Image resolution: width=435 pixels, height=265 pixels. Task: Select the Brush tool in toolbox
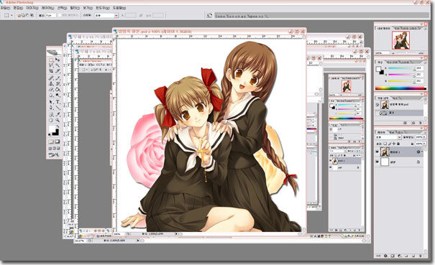58,78
